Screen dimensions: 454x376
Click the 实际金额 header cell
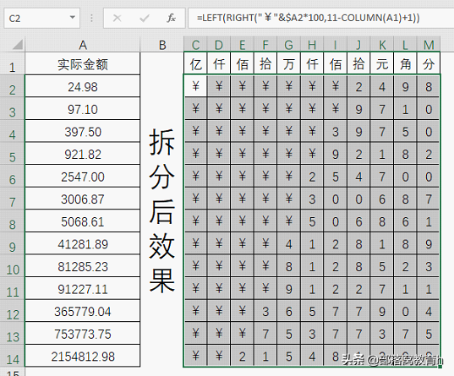[83, 63]
